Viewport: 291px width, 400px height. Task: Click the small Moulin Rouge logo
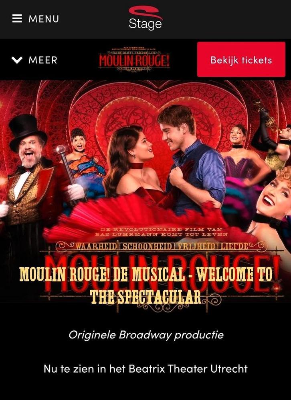point(134,59)
